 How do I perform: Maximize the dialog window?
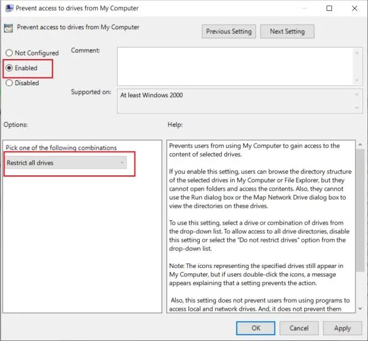click(x=329, y=8)
